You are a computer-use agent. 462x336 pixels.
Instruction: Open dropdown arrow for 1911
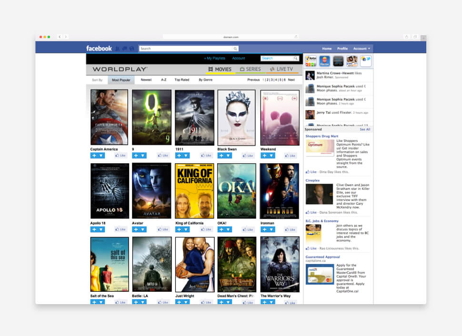186,156
